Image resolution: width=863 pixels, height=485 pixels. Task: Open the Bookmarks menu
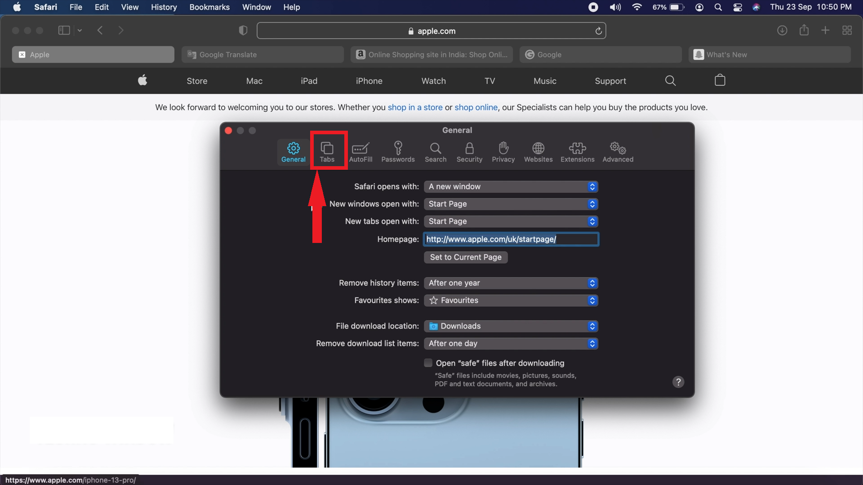point(209,7)
